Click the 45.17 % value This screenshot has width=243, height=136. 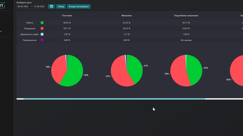click(186, 23)
